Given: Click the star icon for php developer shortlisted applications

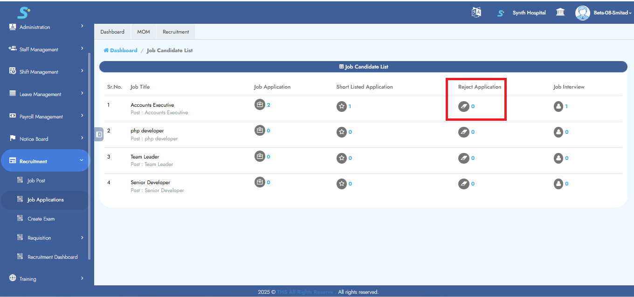Looking at the screenshot, I should pos(342,132).
